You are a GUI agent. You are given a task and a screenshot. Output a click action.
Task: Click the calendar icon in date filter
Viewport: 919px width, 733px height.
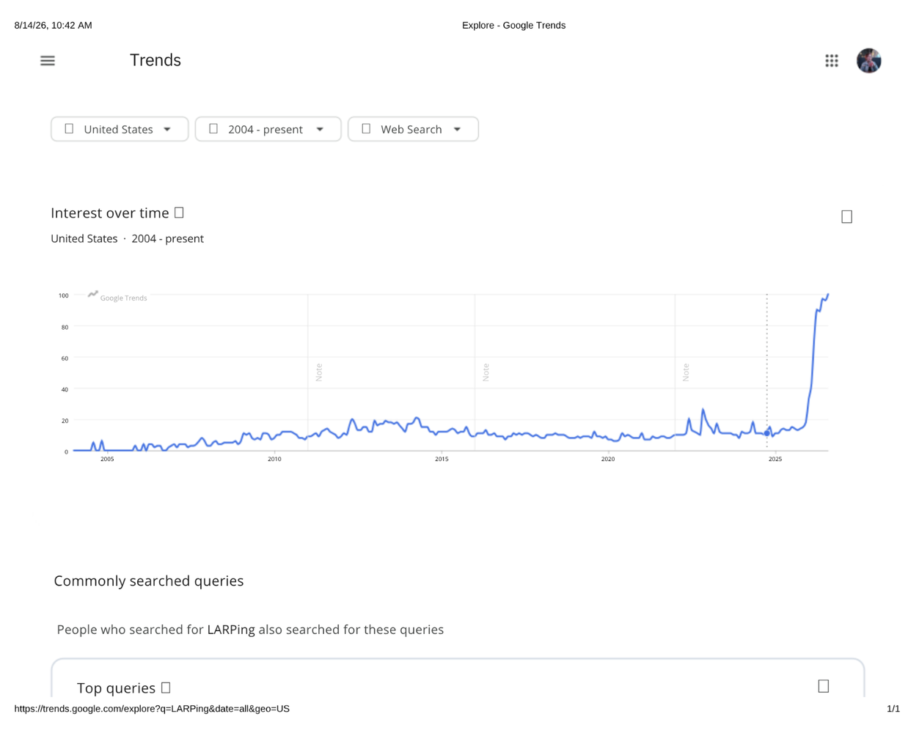tap(213, 128)
